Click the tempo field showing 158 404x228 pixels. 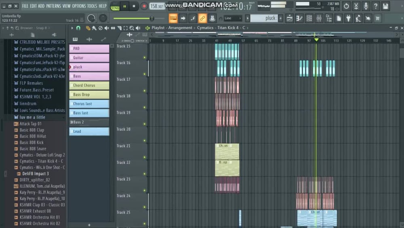click(156, 6)
